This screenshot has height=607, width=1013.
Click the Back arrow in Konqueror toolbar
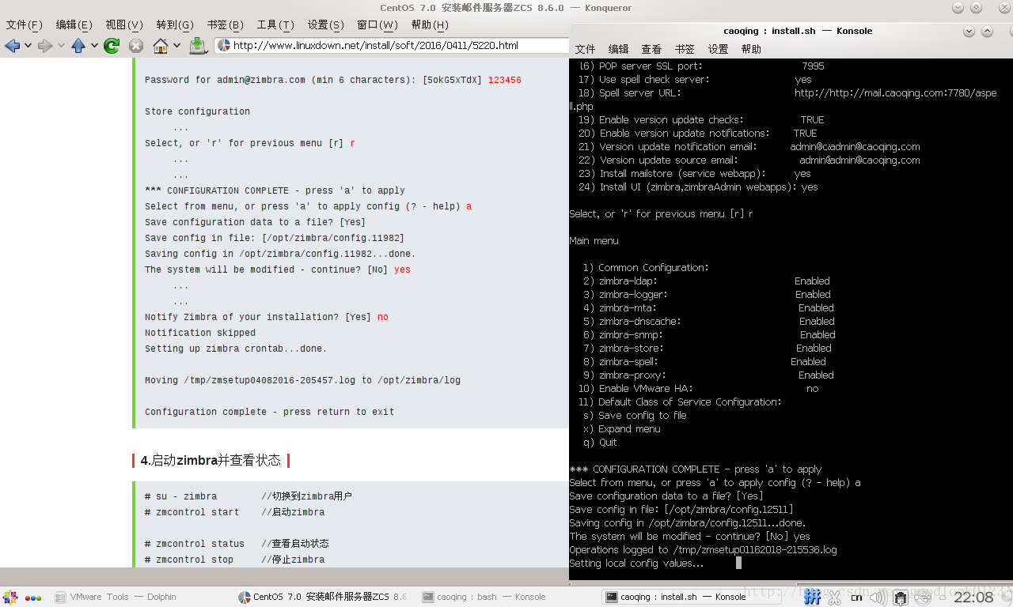[12, 46]
